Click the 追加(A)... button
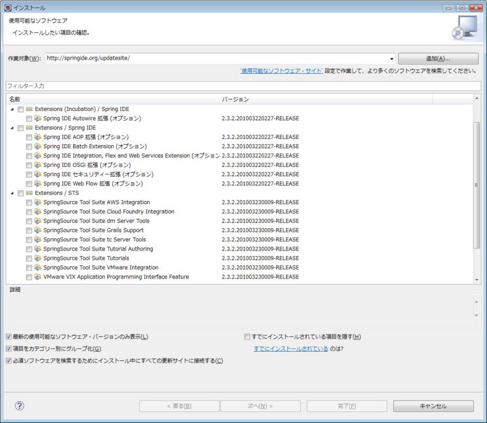The height and width of the screenshot is (423, 487). (438, 59)
